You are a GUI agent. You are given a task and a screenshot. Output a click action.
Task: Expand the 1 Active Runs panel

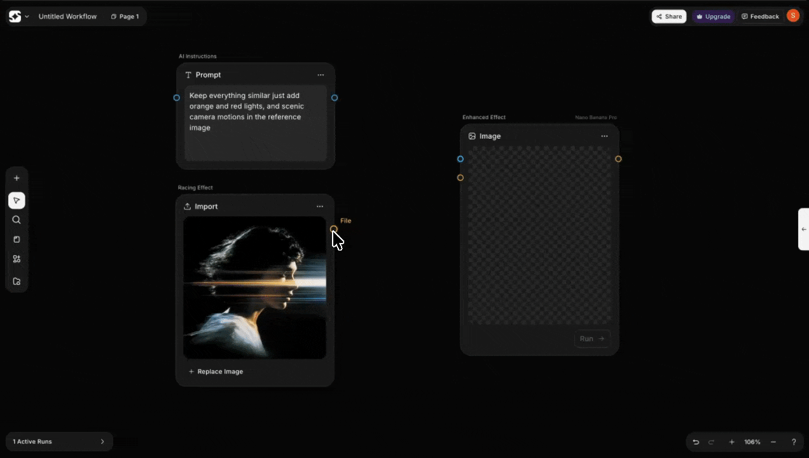point(59,441)
